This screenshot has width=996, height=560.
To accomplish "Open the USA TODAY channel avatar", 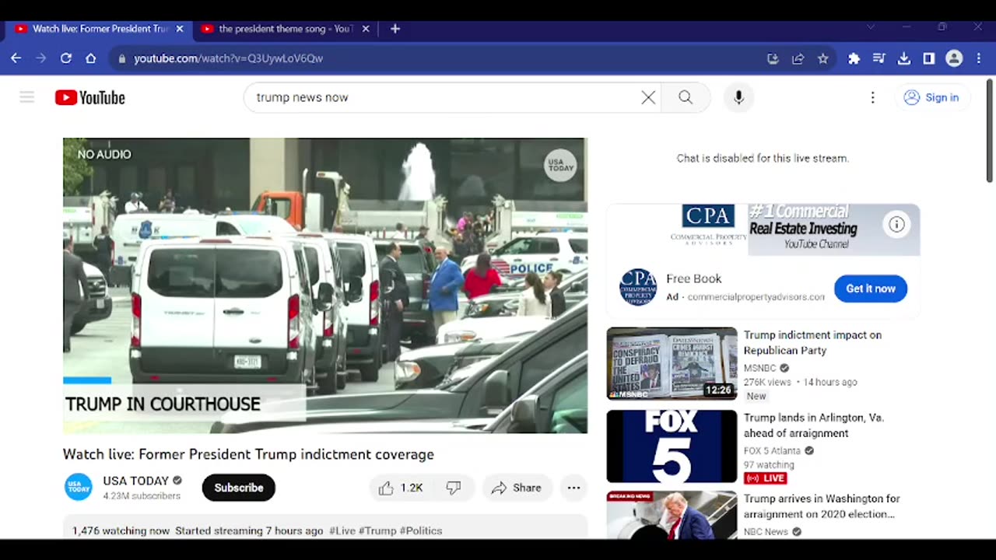I will [x=79, y=488].
